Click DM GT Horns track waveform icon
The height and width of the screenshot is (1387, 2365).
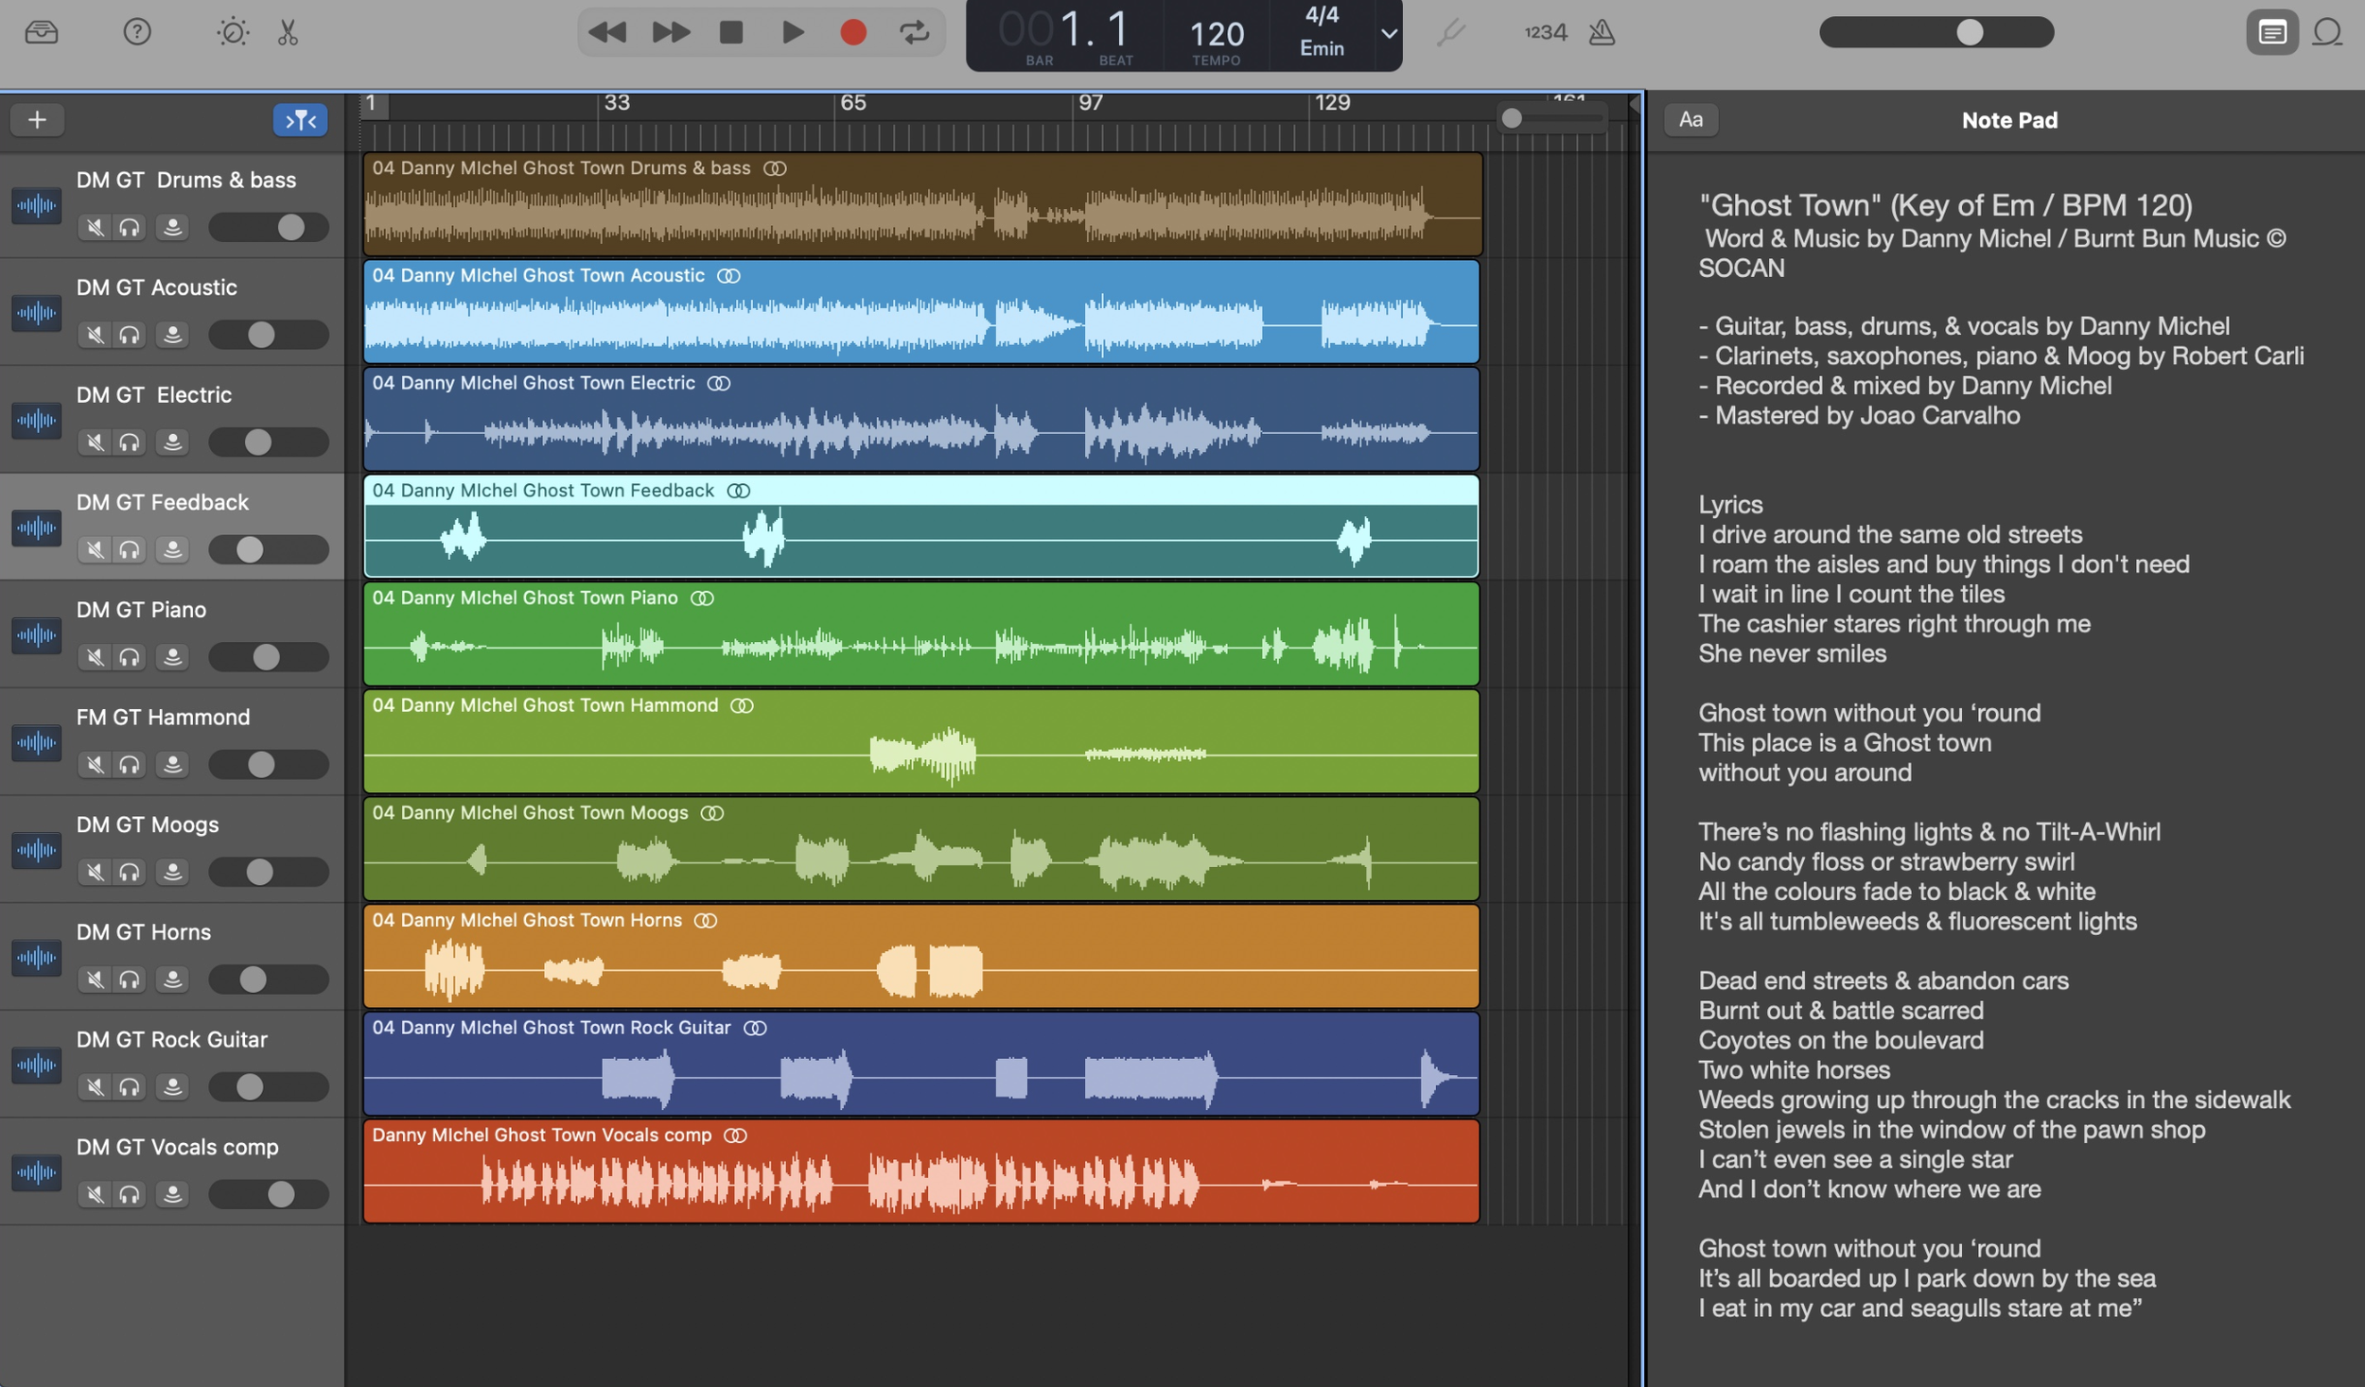pos(36,958)
